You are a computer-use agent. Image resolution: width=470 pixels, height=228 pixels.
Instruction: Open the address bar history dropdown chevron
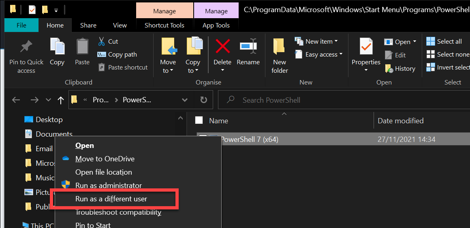click(x=185, y=99)
